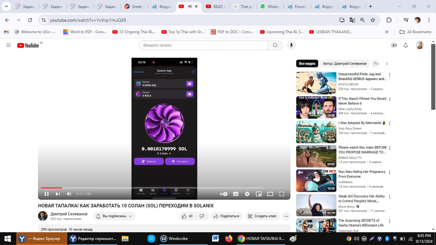The image size is (436, 245).
Task: Open the YouTube account avatar menu
Action: (420, 45)
